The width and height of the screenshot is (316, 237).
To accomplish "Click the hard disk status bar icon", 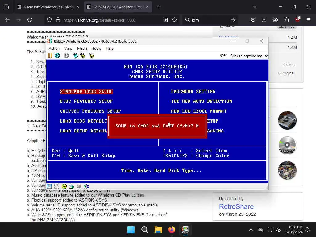I will click(x=79, y=186).
